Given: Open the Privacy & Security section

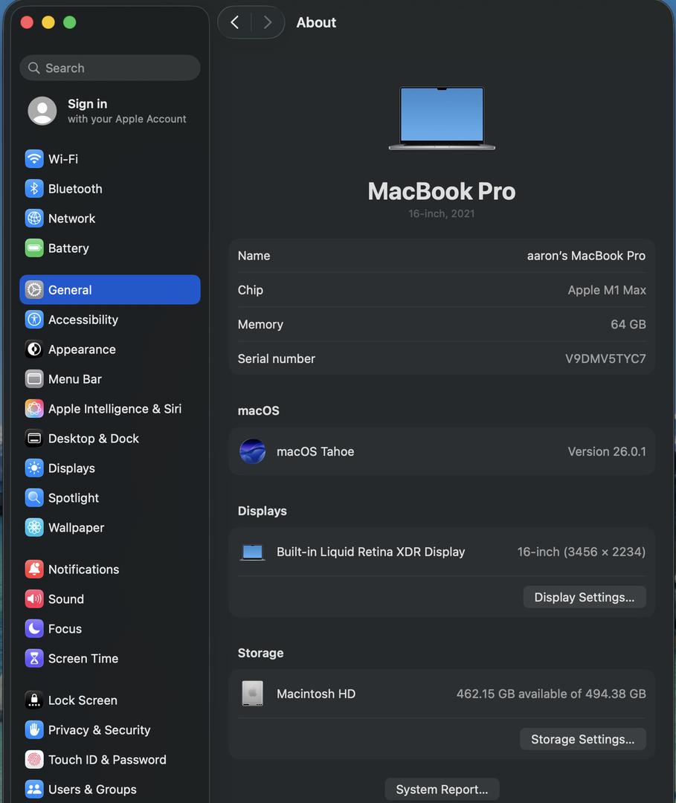Looking at the screenshot, I should [99, 730].
